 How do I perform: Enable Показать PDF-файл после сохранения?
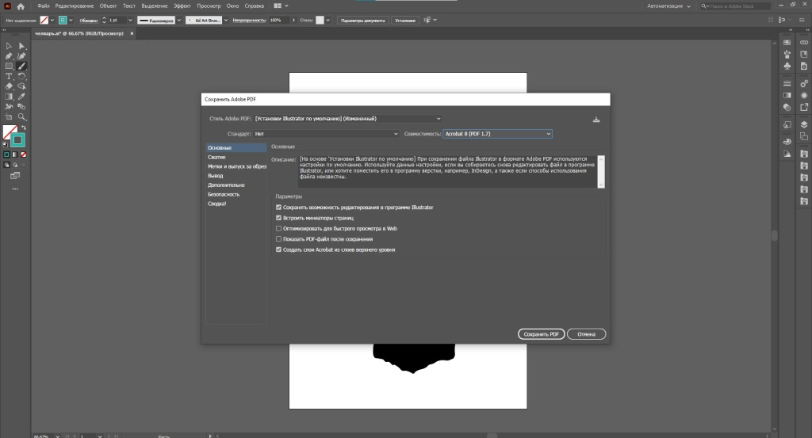[278, 239]
